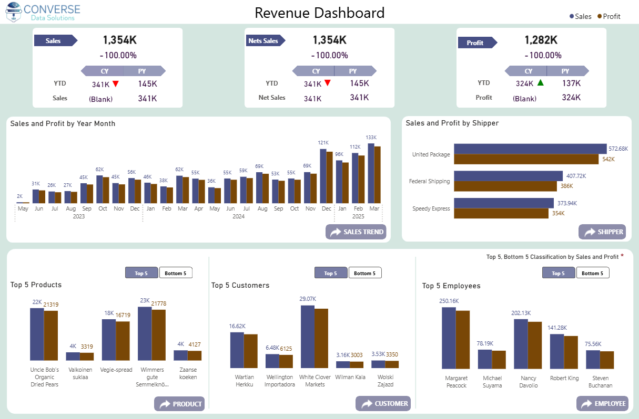Click red down arrow in Sales card

(x=116, y=83)
